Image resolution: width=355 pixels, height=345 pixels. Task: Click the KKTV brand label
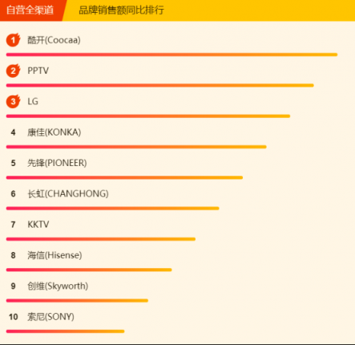point(38,225)
